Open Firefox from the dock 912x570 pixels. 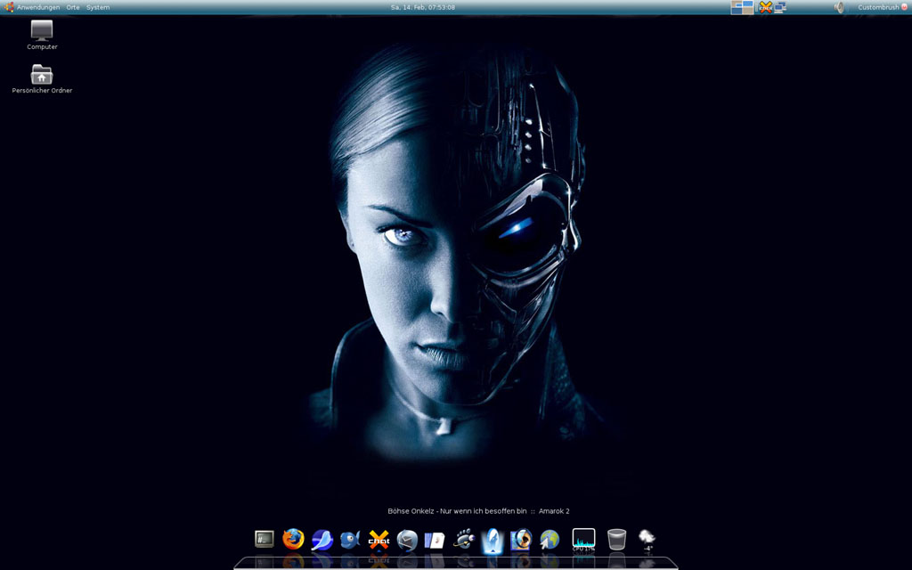[x=293, y=539]
